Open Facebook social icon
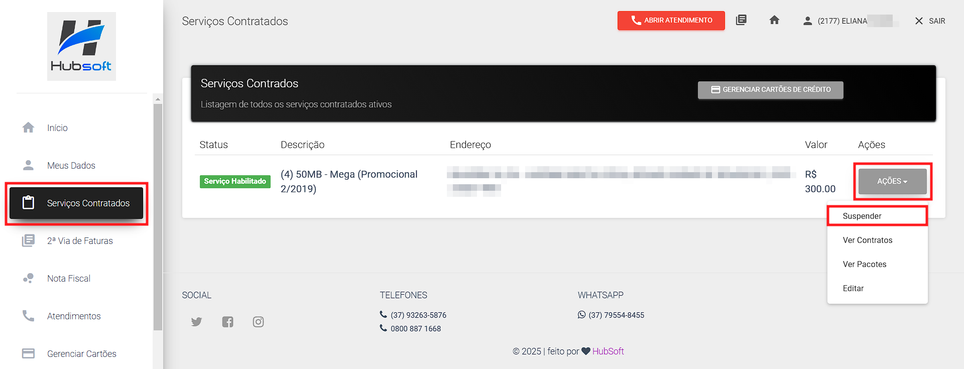Viewport: 964px width, 369px height. tap(227, 322)
